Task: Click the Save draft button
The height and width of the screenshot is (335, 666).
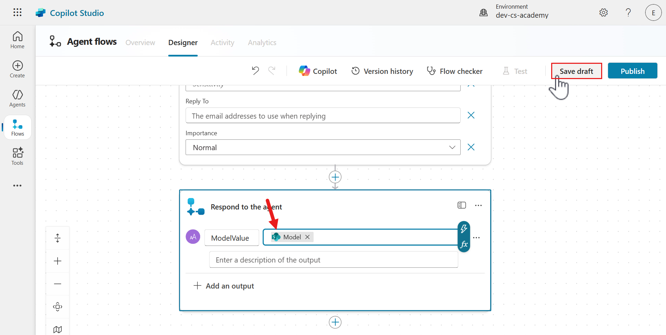Action: pos(576,71)
